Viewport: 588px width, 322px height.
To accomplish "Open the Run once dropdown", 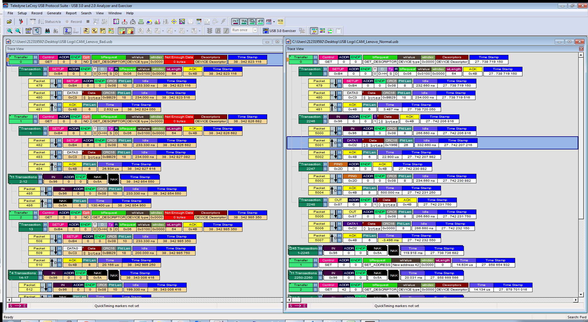I will point(255,30).
